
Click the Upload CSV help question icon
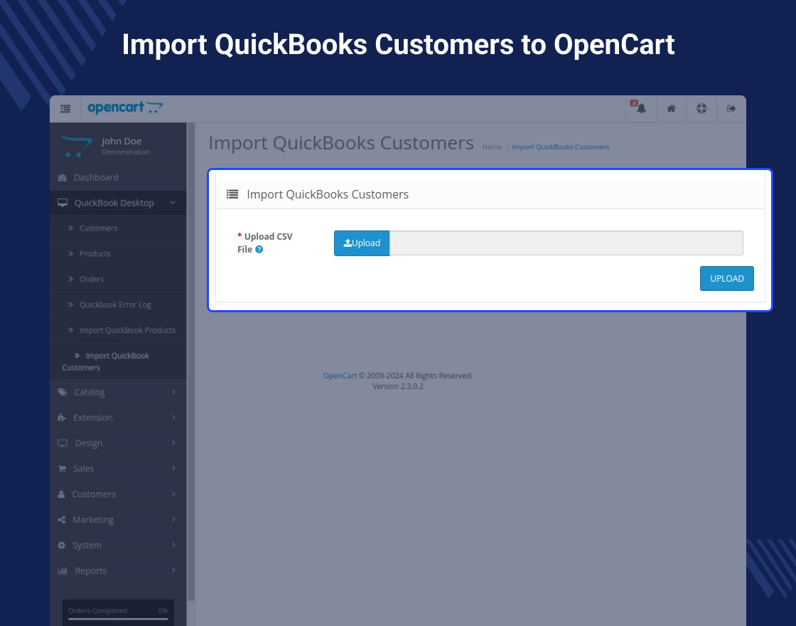tap(259, 250)
